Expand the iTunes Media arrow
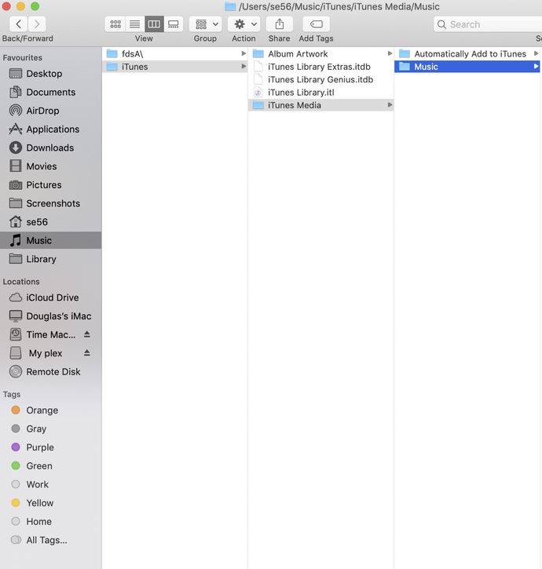Image resolution: width=542 pixels, height=569 pixels. click(x=390, y=105)
